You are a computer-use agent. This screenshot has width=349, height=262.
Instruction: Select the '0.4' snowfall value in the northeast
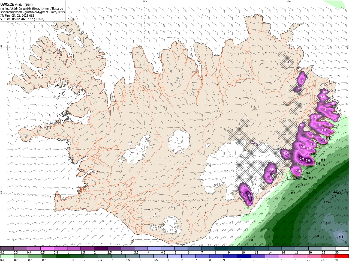click(x=300, y=88)
